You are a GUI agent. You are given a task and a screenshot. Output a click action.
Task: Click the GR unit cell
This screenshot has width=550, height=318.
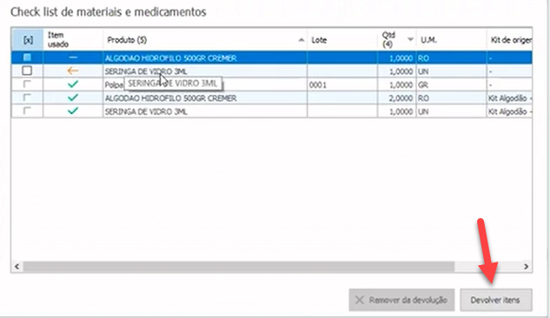[x=452, y=85]
